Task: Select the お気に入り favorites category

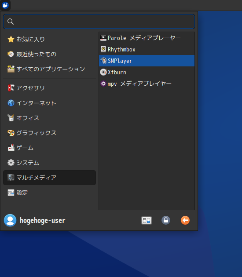Action: point(49,39)
